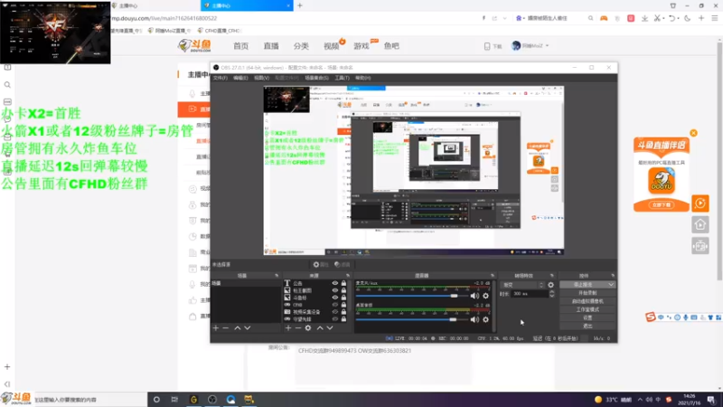The width and height of the screenshot is (723, 407).
Task: Toggle lock on the 视频采集设备 source
Action: 343,312
